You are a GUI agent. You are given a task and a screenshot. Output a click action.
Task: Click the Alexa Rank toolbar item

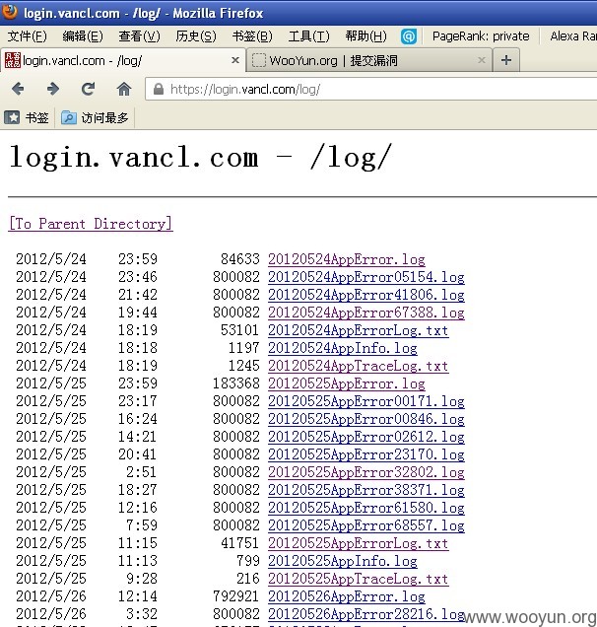click(573, 36)
